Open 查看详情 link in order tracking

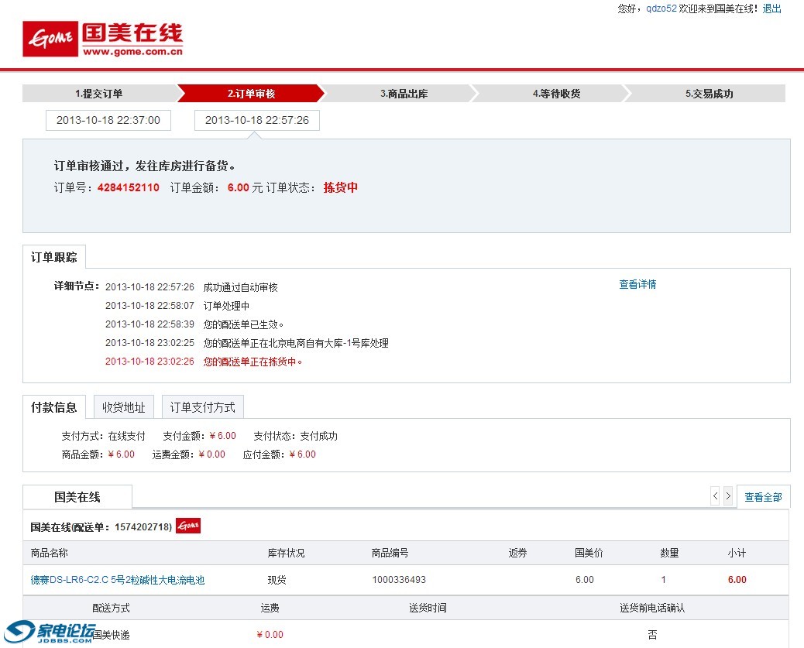[637, 284]
